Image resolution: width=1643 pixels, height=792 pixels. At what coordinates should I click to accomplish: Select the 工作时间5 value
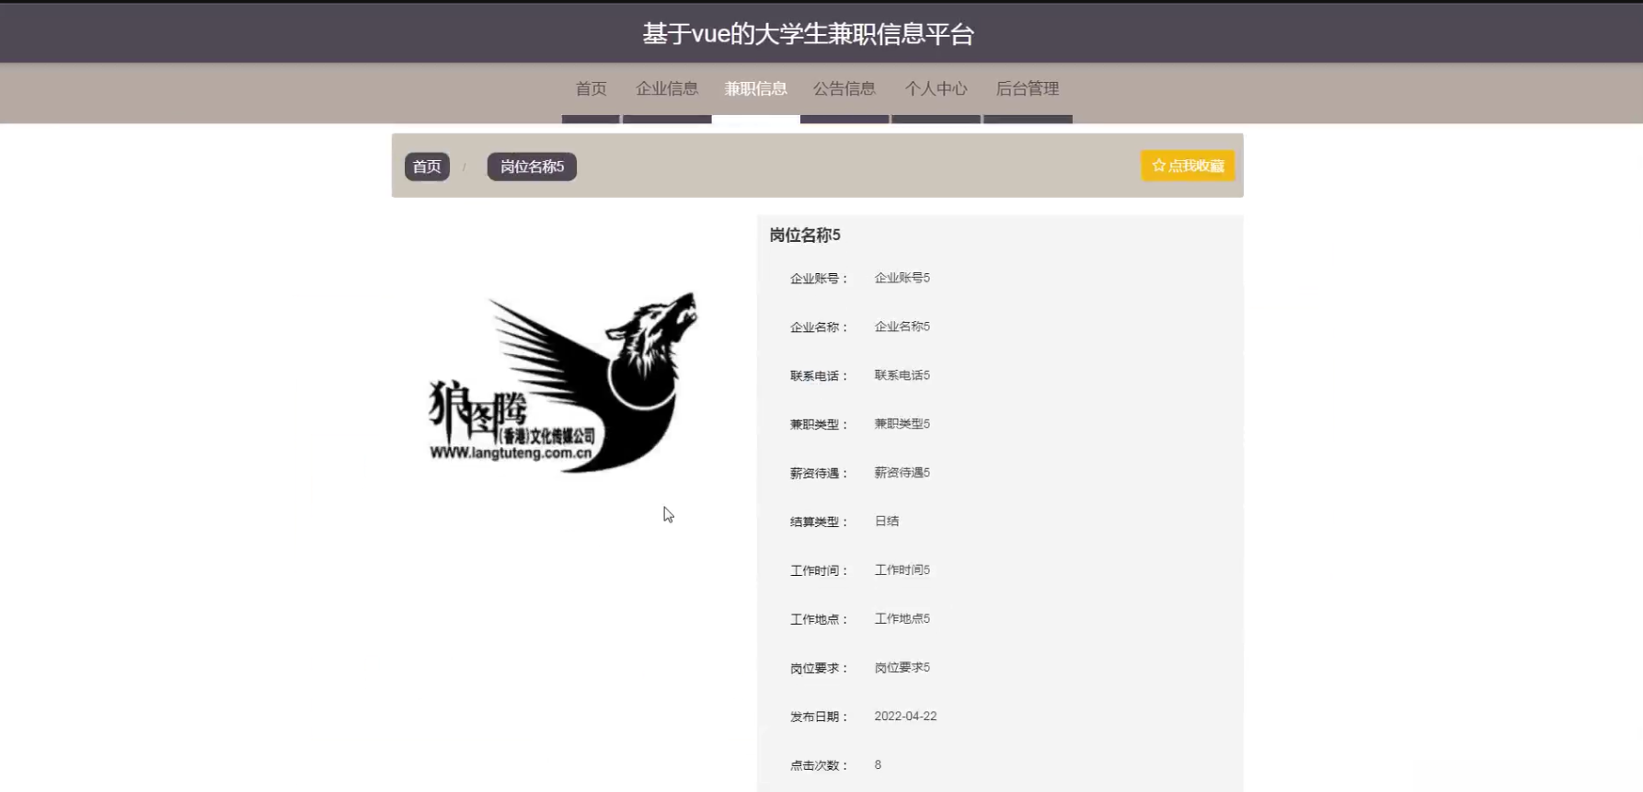tap(902, 570)
